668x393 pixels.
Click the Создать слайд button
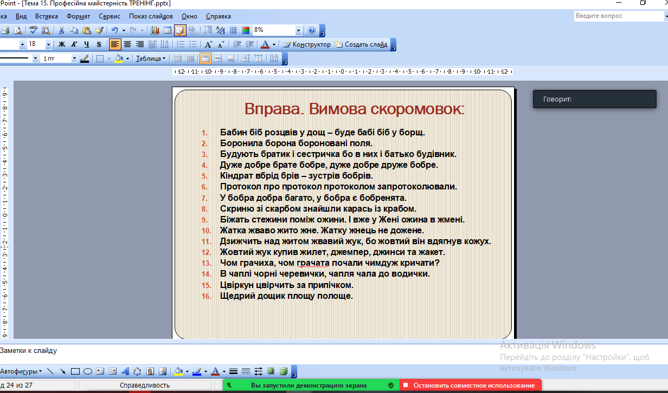click(x=361, y=44)
